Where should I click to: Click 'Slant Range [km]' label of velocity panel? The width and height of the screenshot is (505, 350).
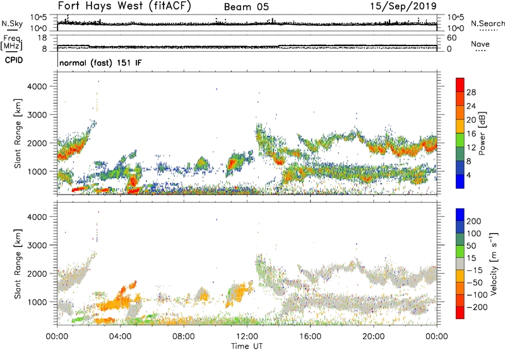tap(18, 264)
